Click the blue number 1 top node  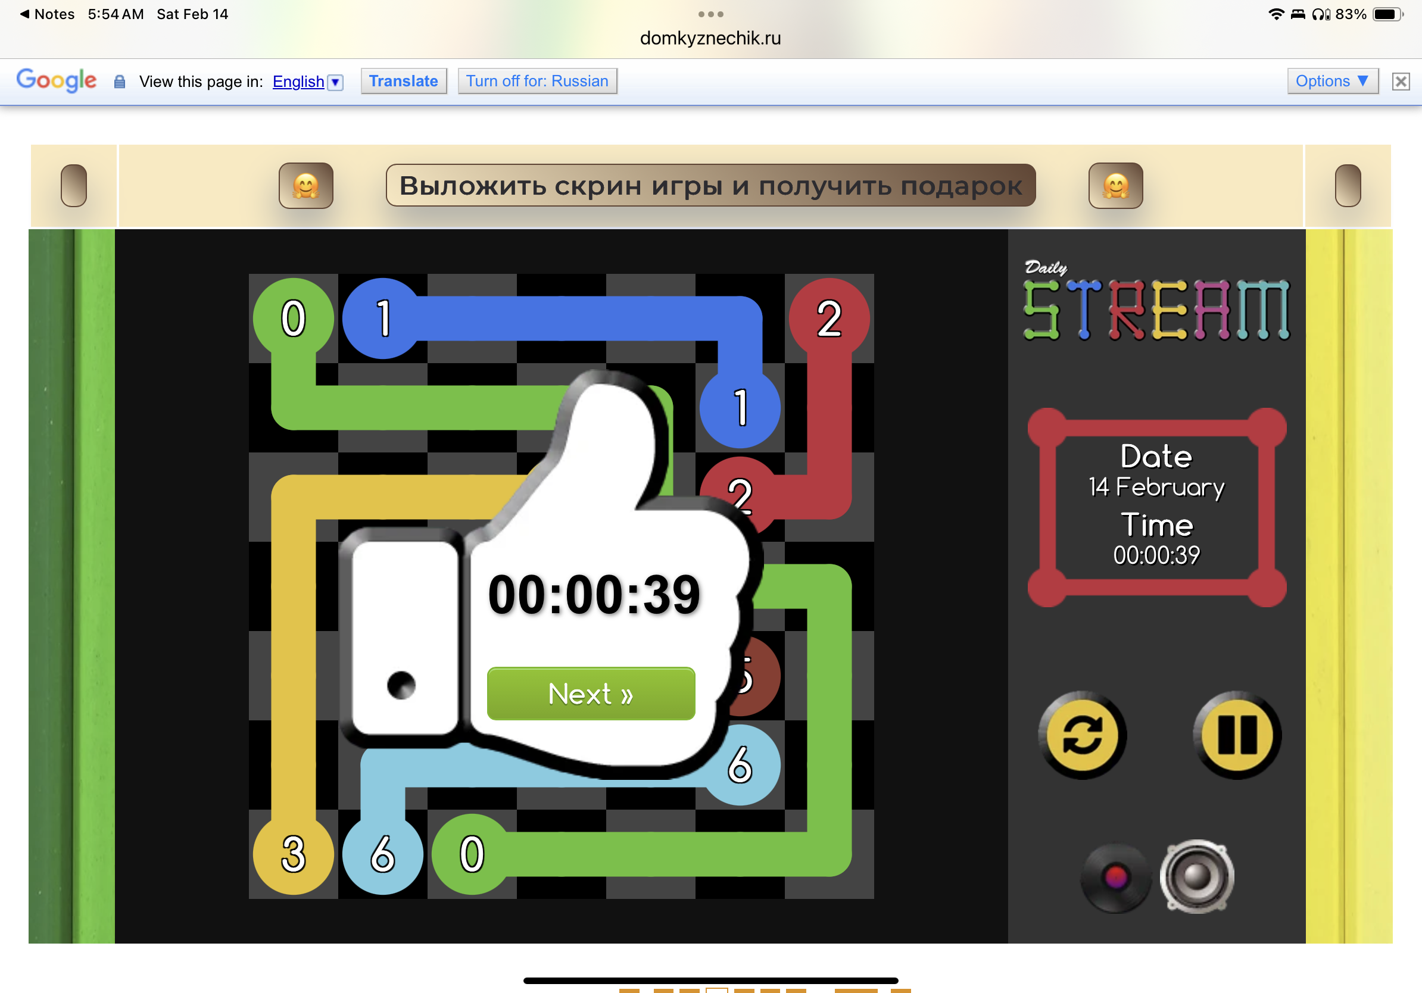(383, 318)
